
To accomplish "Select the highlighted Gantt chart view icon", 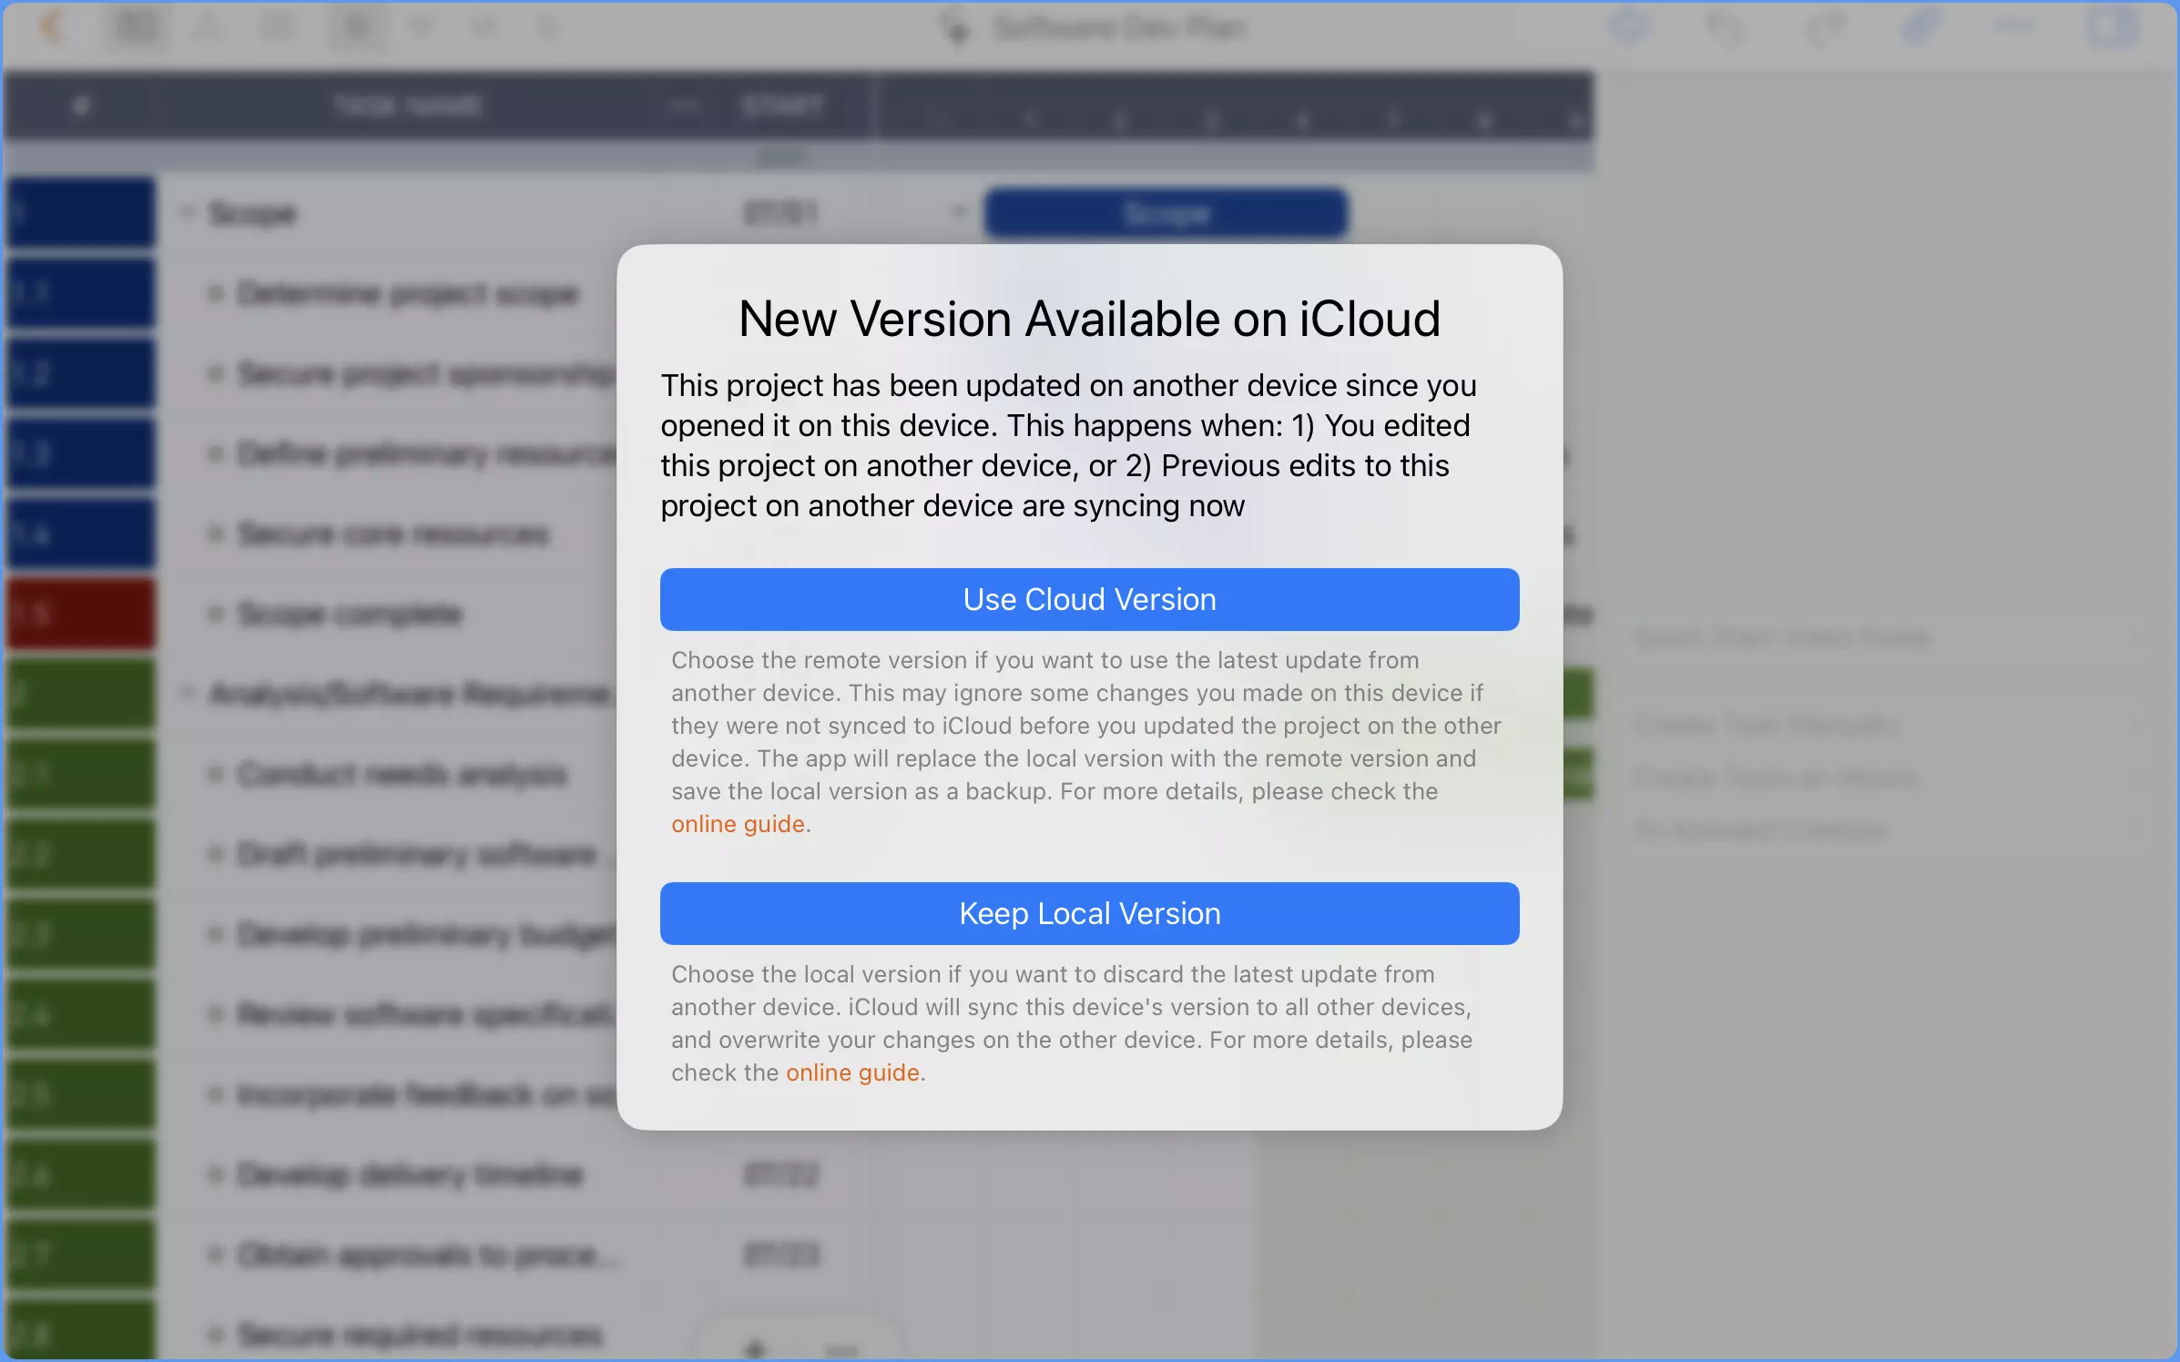I will (355, 27).
